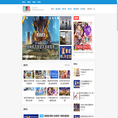
Task: Open the sidebar ad reading 下载渠道、类服合集
Action: click(x=83, y=36)
